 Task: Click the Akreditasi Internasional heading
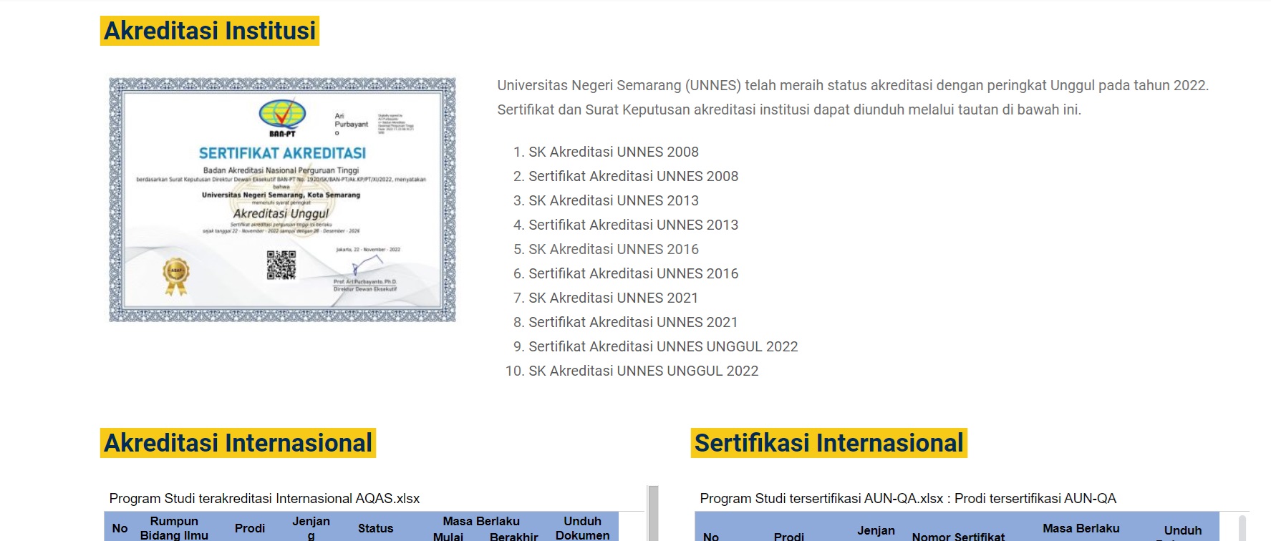(x=238, y=443)
